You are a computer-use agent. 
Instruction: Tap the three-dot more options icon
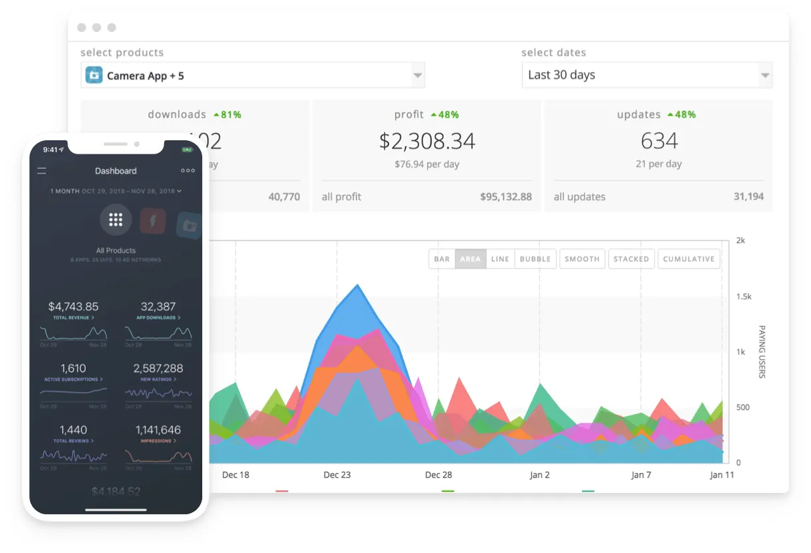[x=188, y=170]
